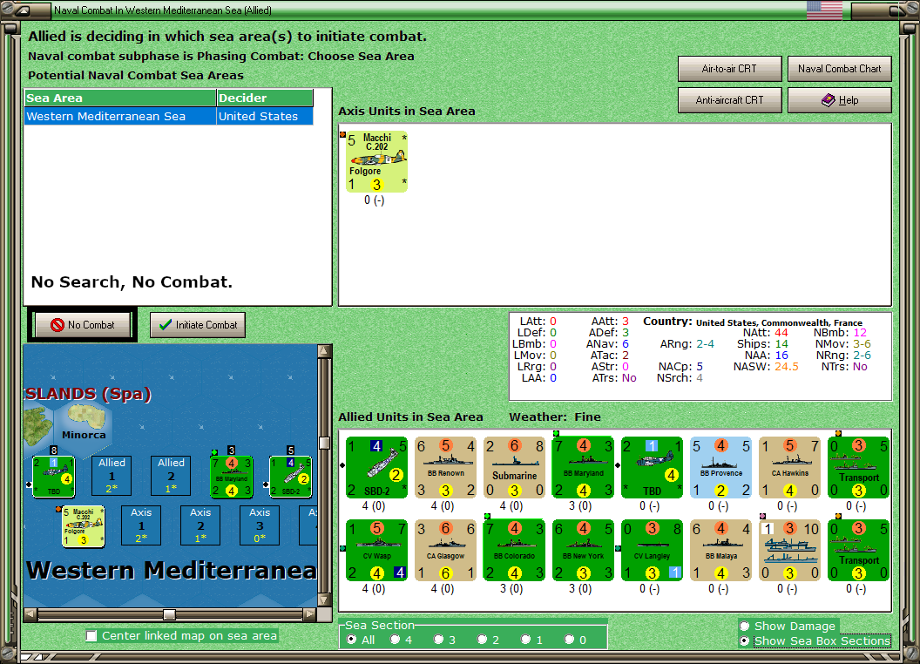Click the No Combat button
This screenshot has height=664, width=920.
(83, 325)
